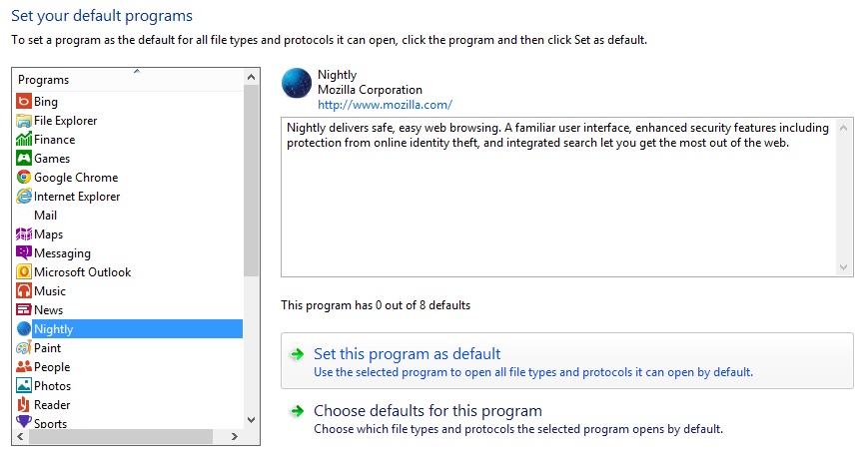Select the Internet Explorer icon
Image resolution: width=860 pixels, height=460 pixels.
click(24, 196)
